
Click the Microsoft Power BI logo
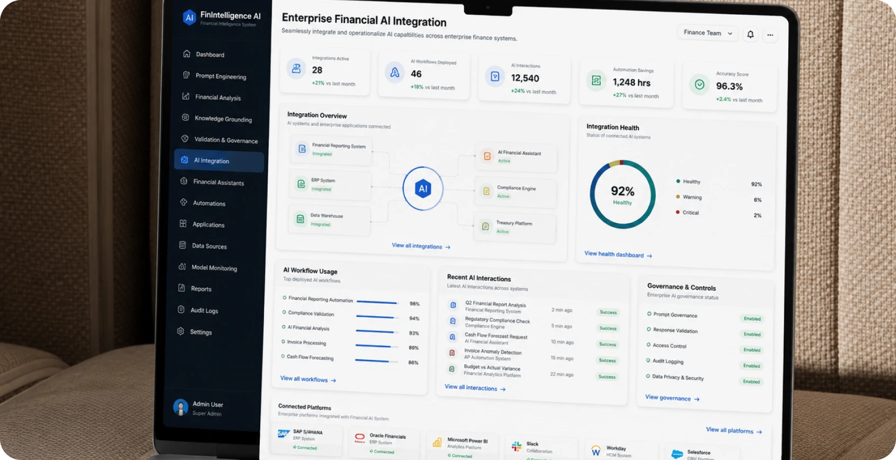point(437,442)
